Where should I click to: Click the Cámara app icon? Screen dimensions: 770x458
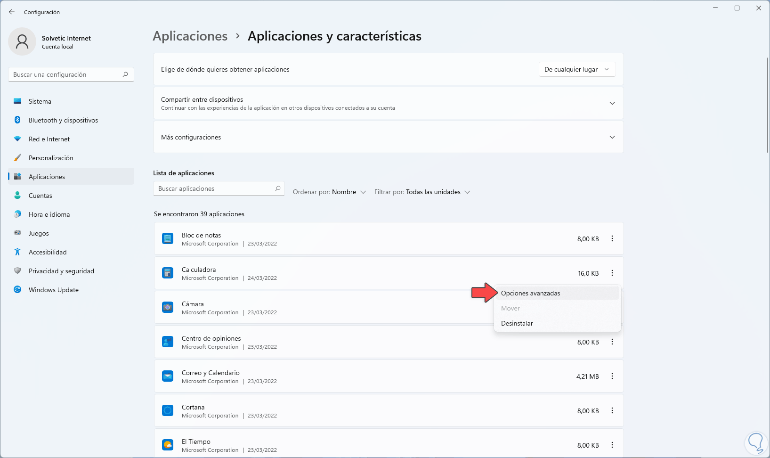pos(168,308)
